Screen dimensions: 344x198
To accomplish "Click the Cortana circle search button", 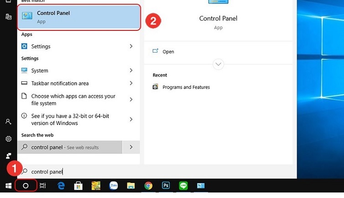I will tap(26, 185).
